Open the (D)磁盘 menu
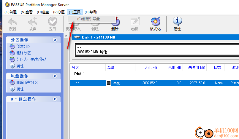 tap(43, 12)
